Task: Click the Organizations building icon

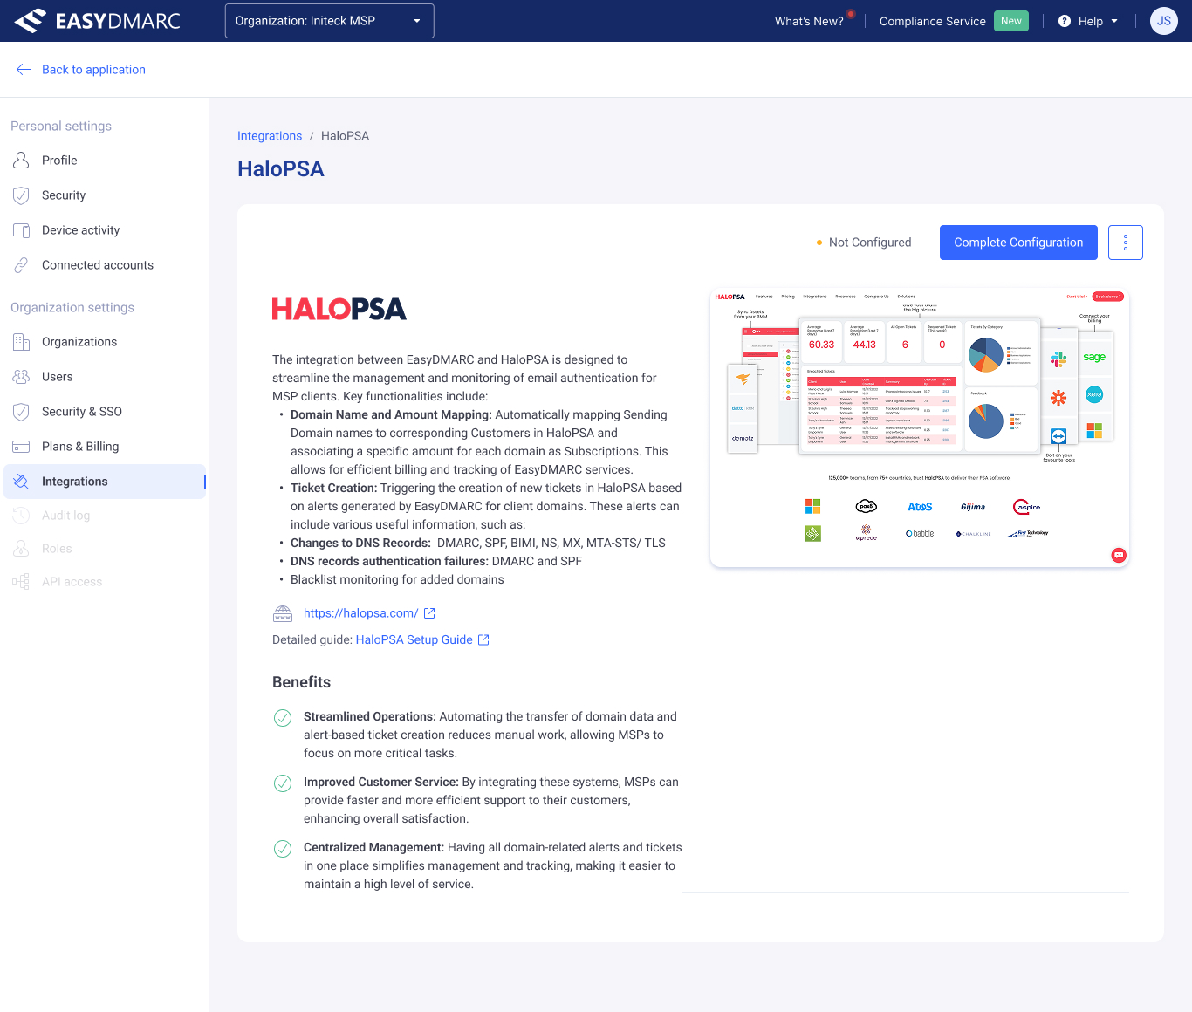Action: tap(21, 342)
